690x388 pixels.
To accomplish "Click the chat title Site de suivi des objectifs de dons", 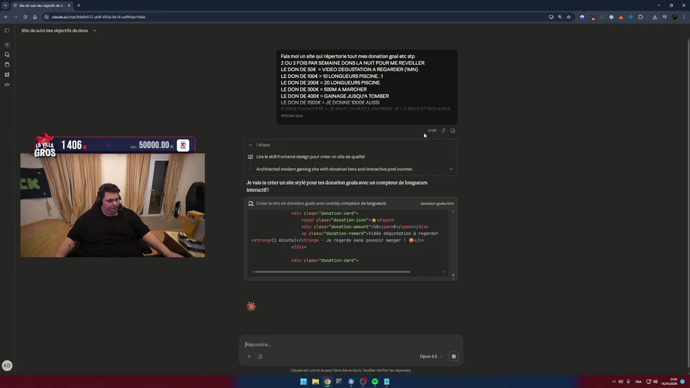I will click(54, 31).
